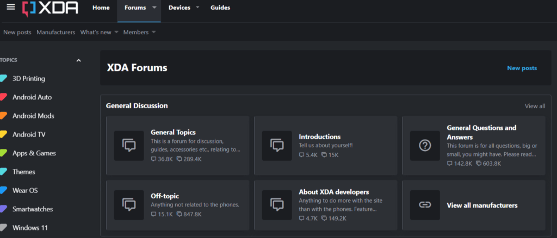Click the 603.8K message count
The image size is (557, 238).
point(492,164)
